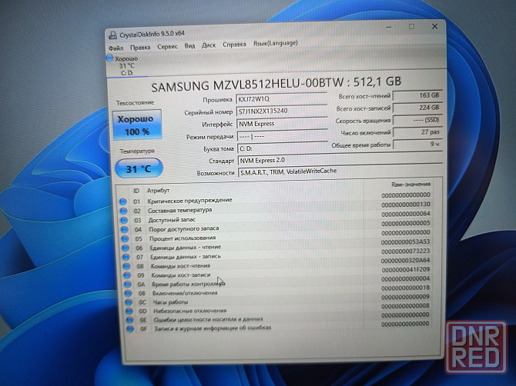Click the Всего хост-записей value 224 GB
Viewport: 516px width, 386px height.
pyautogui.click(x=417, y=108)
